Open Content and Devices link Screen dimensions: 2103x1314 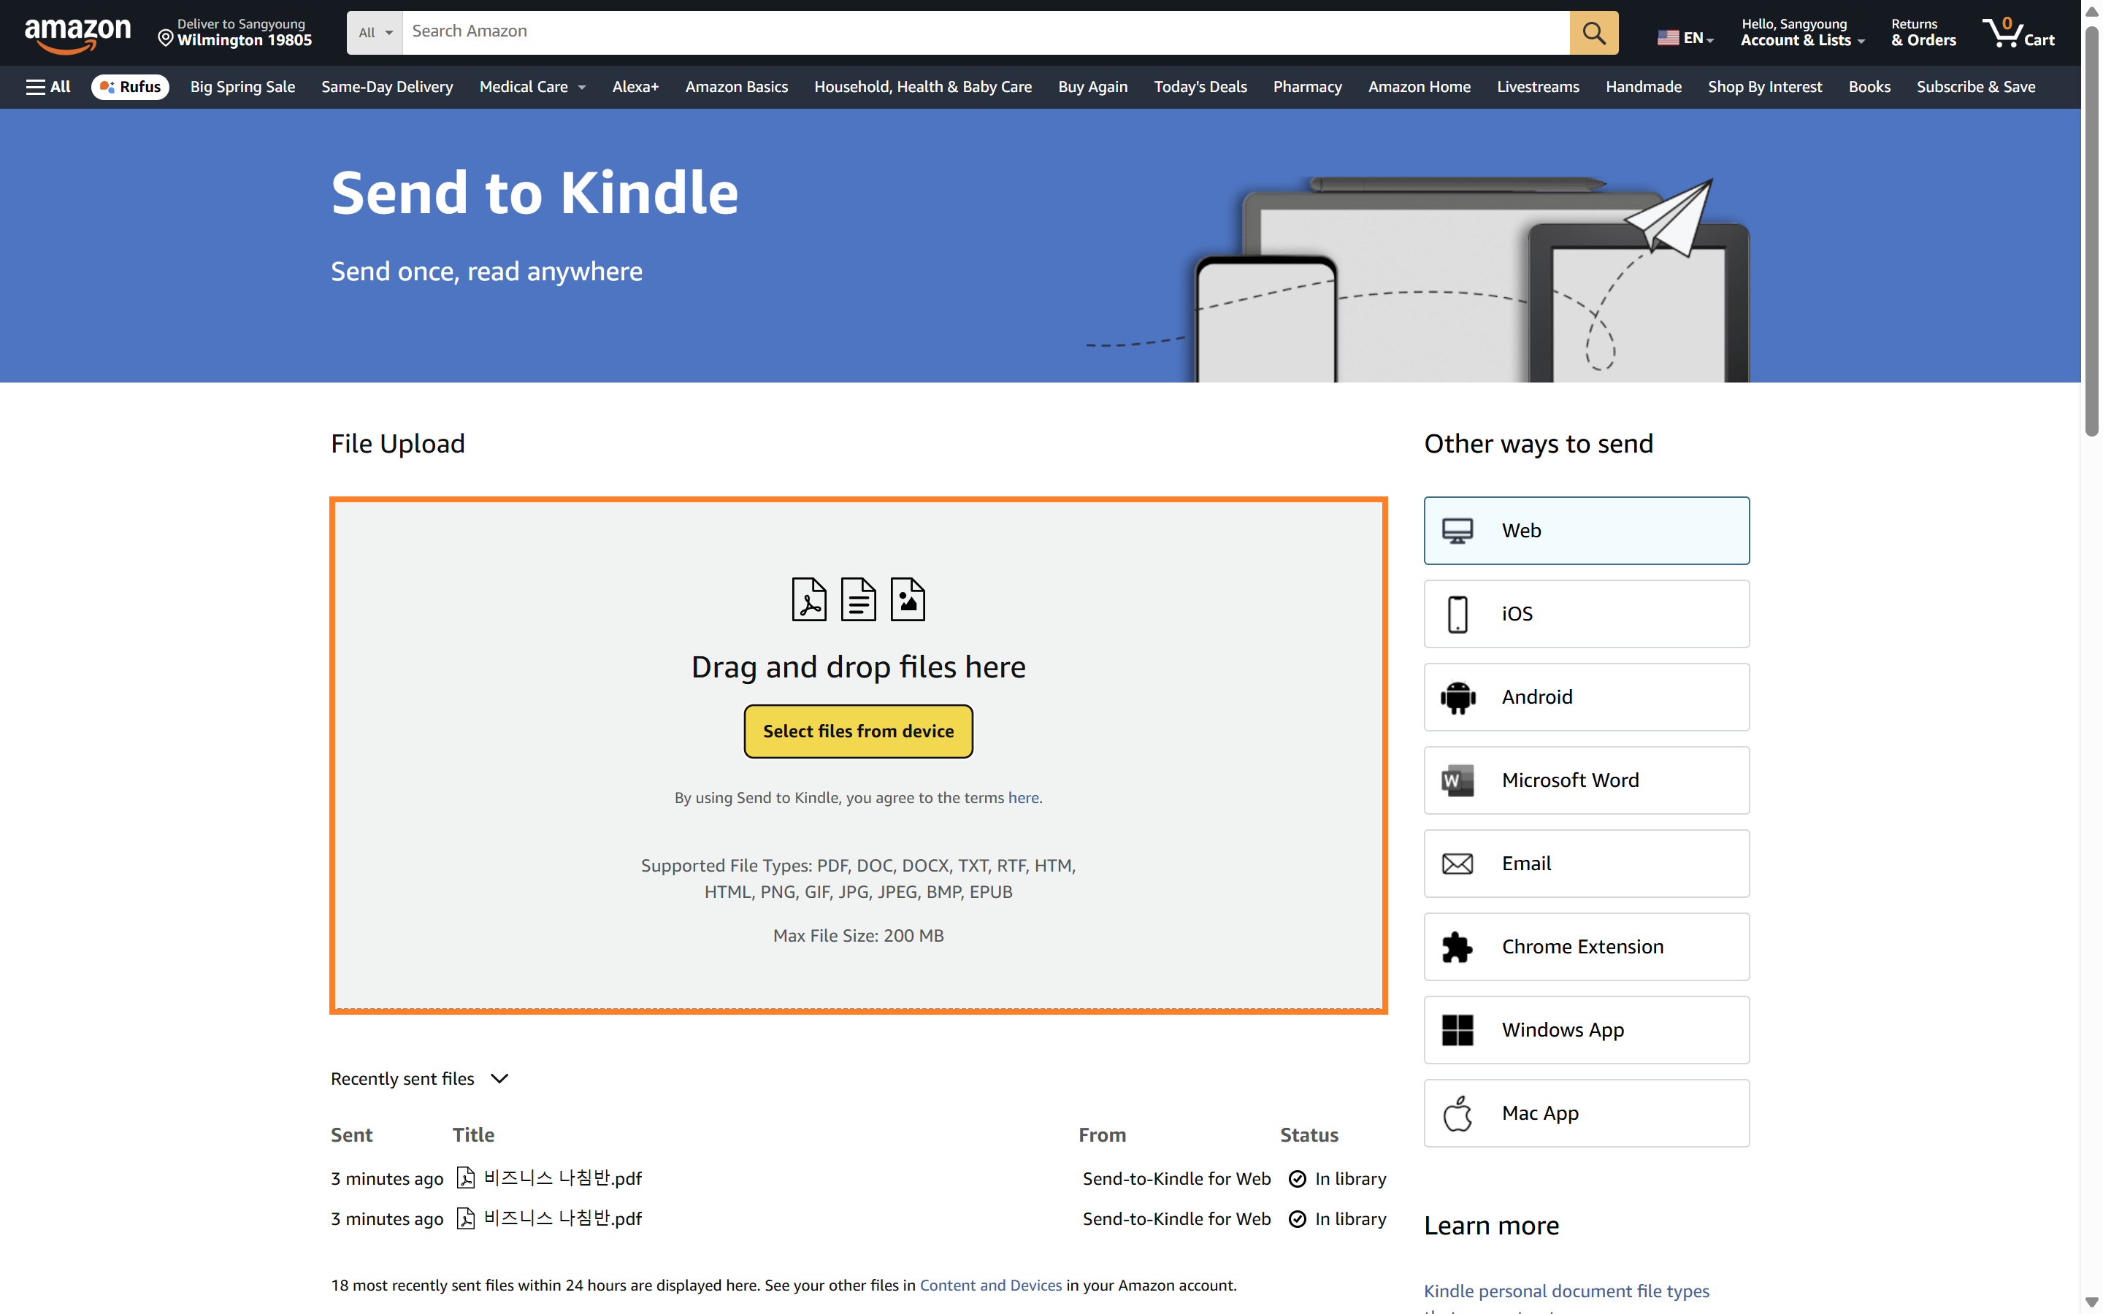[x=991, y=1286]
